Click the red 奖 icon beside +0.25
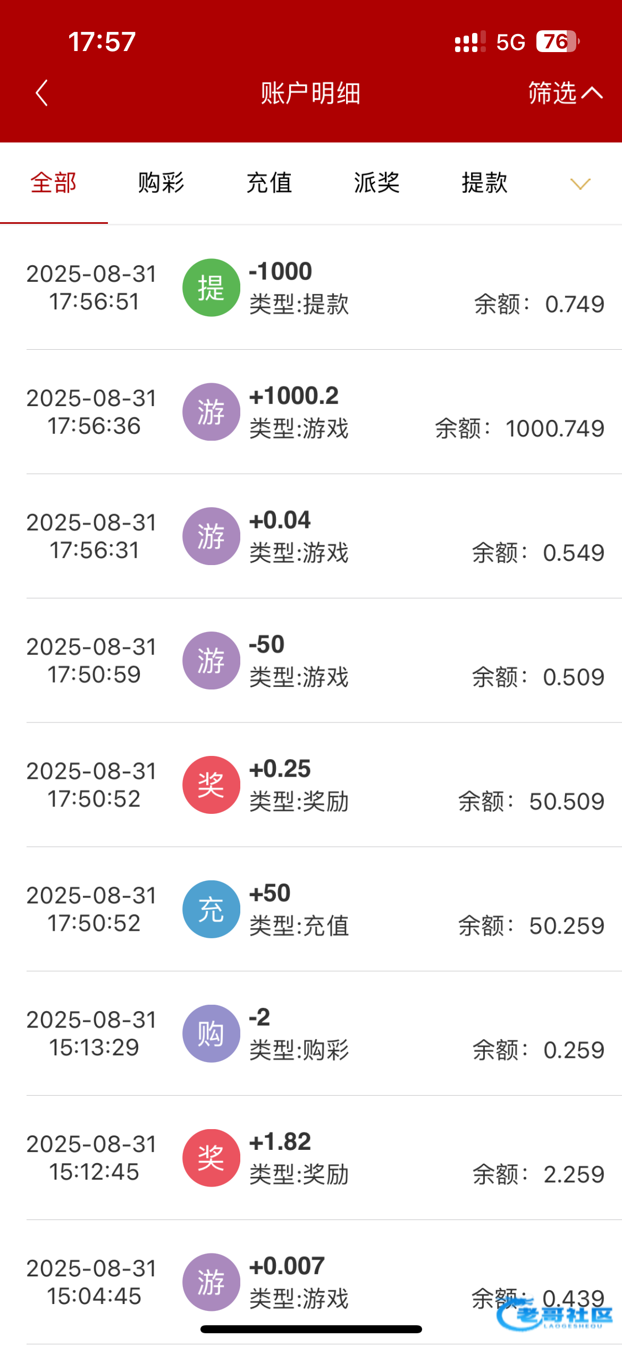The height and width of the screenshot is (1346, 622). tap(211, 785)
